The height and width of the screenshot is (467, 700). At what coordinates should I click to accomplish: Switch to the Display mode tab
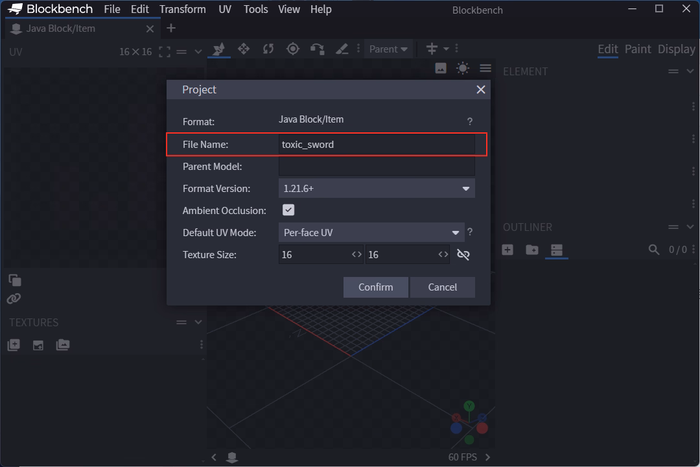(x=676, y=49)
